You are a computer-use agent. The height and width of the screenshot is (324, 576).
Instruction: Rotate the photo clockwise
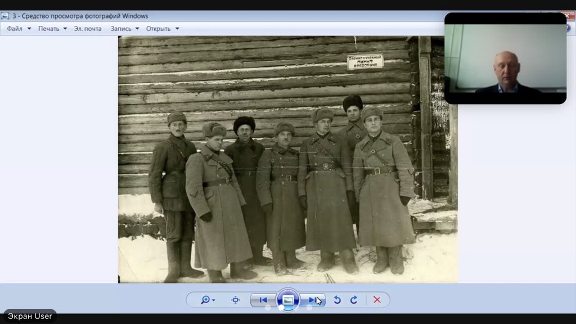point(354,300)
